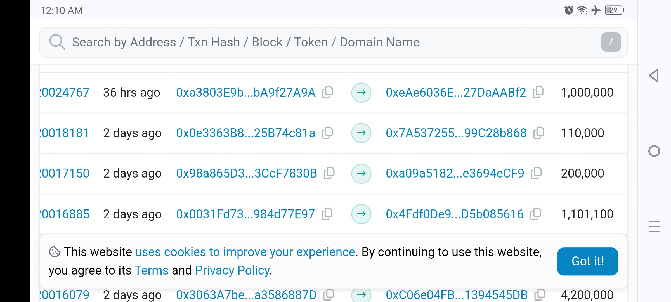Image resolution: width=671 pixels, height=302 pixels.
Task: Copy the 0xa3803E9b...bA9f27A9A sender address
Action: pos(328,92)
